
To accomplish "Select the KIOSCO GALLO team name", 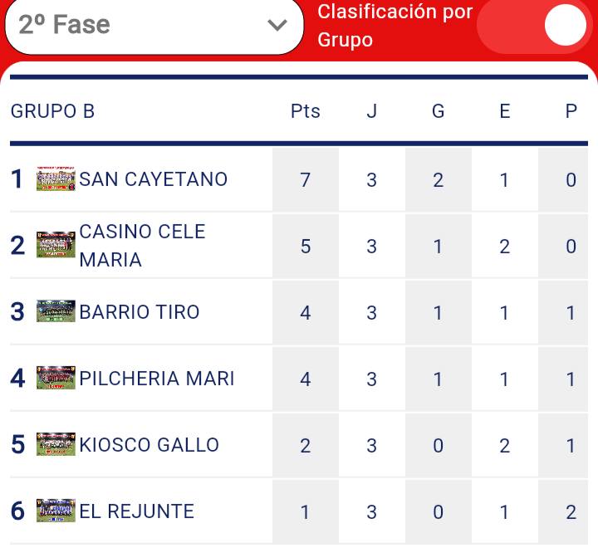I will point(149,445).
